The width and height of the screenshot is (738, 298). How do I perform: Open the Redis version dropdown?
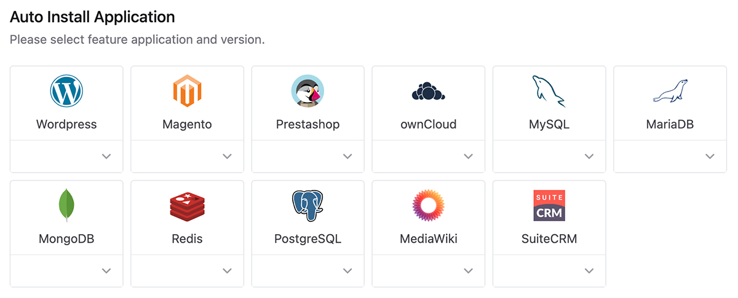[x=187, y=270]
